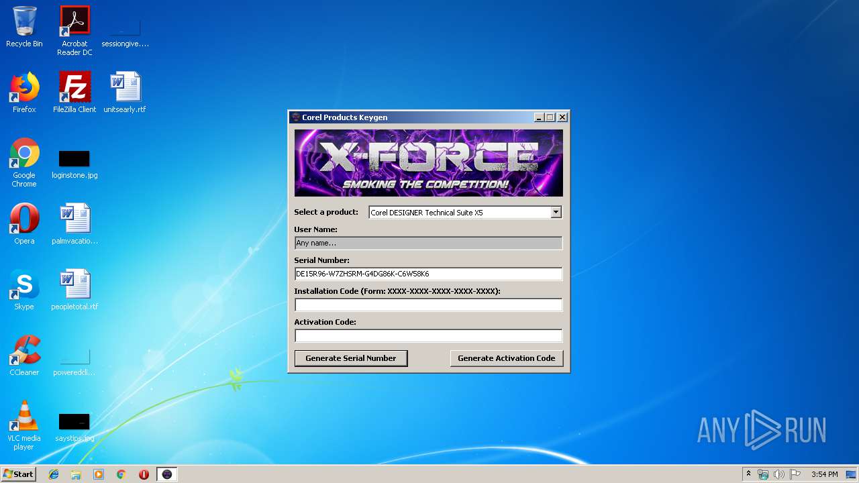
Task: Select the palmvacatio document icon
Action: [74, 224]
